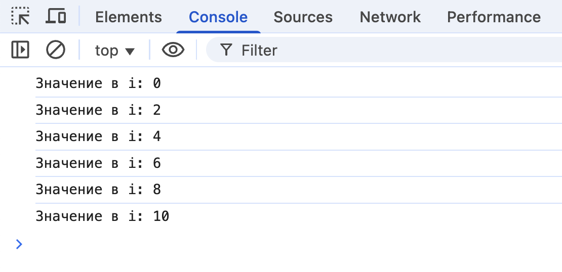562x272 pixels.
Task: Toggle the device toolbar icon
Action: (56, 17)
